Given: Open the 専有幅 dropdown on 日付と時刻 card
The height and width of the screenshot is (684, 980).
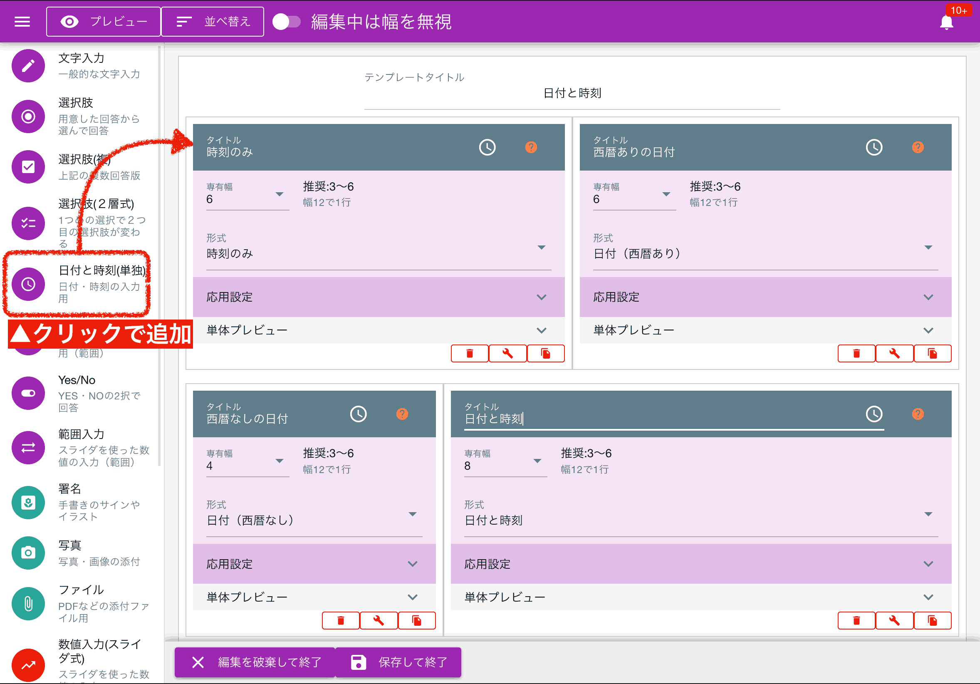Looking at the screenshot, I should 537,461.
